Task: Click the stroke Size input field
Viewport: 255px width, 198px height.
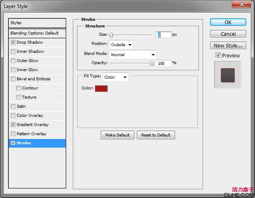Action: coord(163,35)
